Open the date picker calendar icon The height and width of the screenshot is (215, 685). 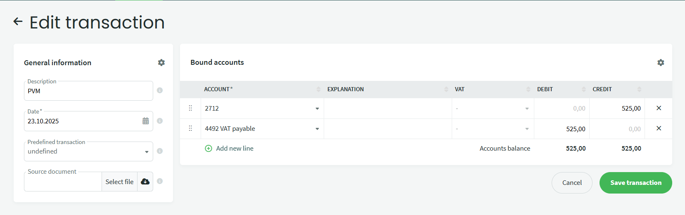[x=146, y=121]
